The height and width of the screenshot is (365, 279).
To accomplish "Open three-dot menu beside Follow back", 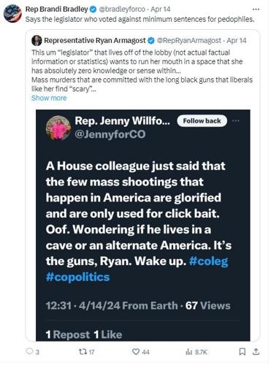I will pyautogui.click(x=236, y=120).
